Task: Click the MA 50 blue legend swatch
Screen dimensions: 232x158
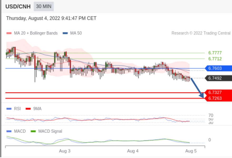Action: point(65,33)
